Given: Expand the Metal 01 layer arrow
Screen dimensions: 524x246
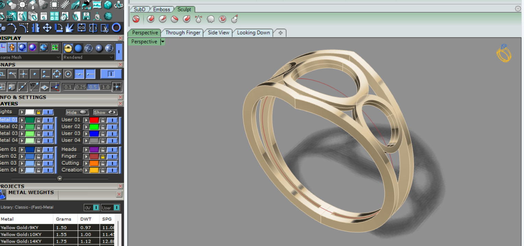Looking at the screenshot, I should pos(22,120).
